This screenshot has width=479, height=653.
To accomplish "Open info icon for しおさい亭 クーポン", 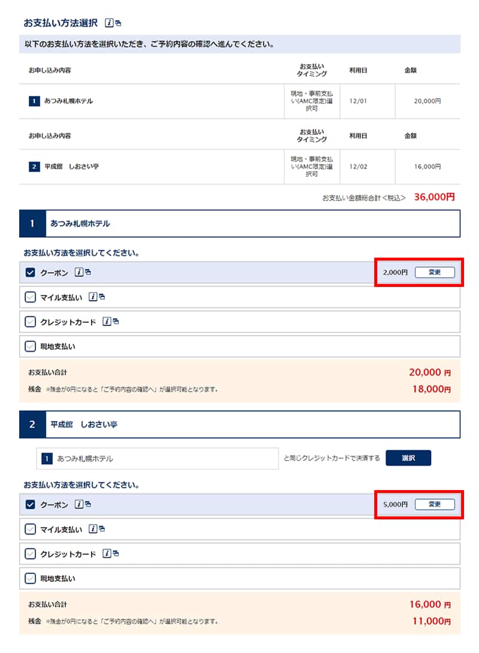I will click(80, 504).
